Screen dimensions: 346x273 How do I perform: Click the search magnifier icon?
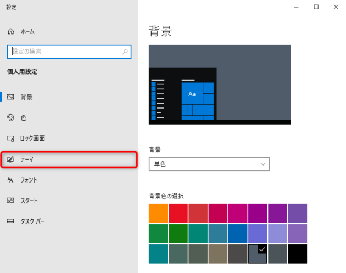(x=125, y=52)
